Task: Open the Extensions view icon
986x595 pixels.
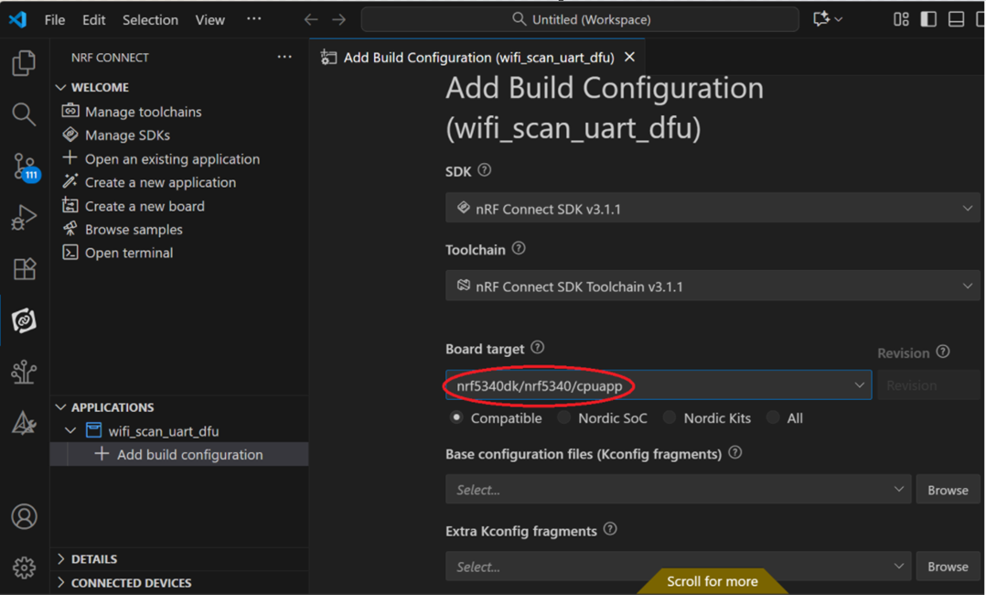Action: (x=24, y=269)
